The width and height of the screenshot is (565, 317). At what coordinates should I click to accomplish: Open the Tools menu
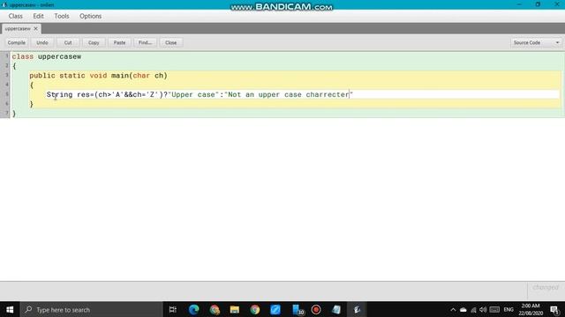tap(62, 16)
